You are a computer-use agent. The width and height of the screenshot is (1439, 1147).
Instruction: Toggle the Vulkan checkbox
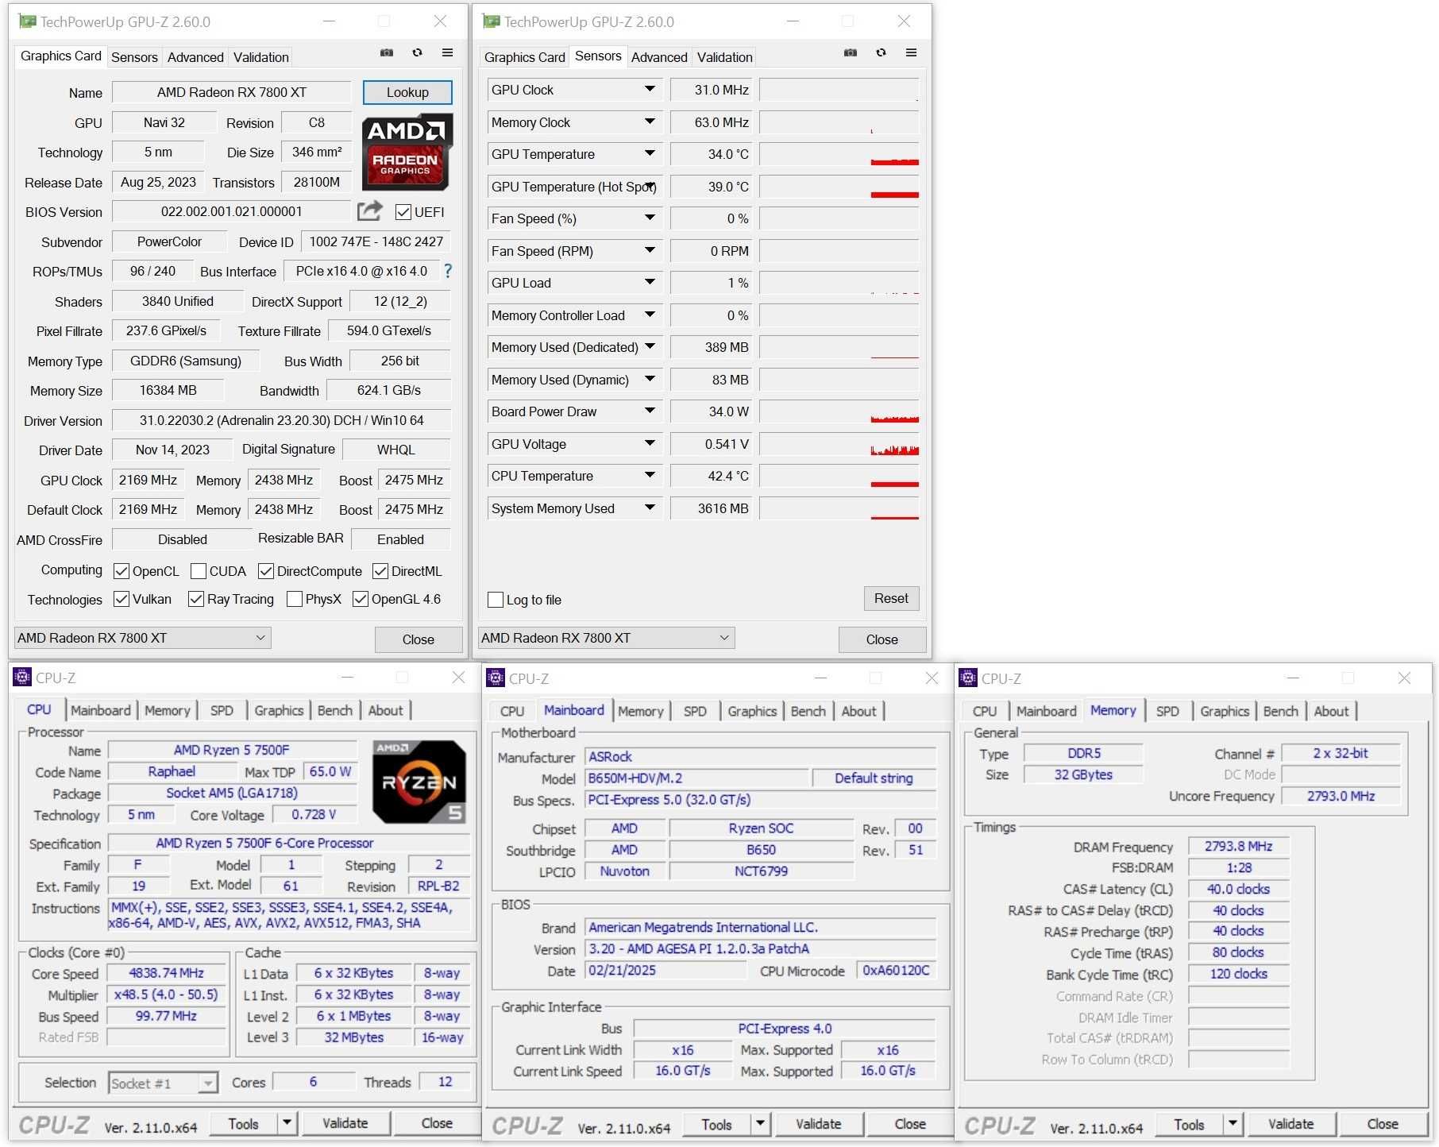pyautogui.click(x=122, y=599)
